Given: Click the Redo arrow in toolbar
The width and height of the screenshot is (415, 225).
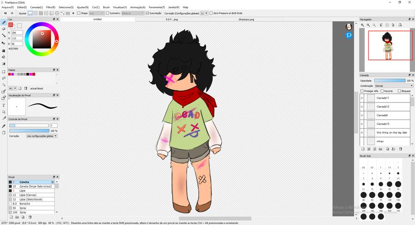Looking at the screenshot, I should point(12,13).
